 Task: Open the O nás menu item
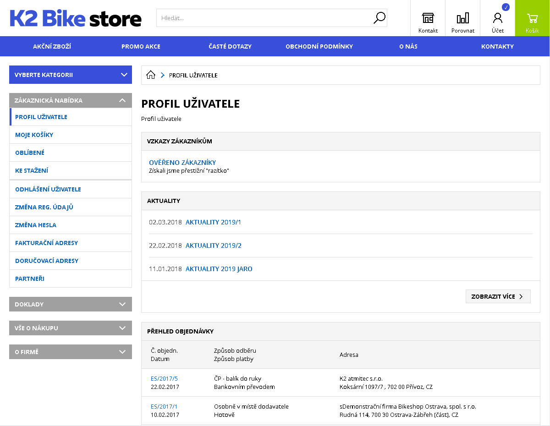tap(408, 46)
